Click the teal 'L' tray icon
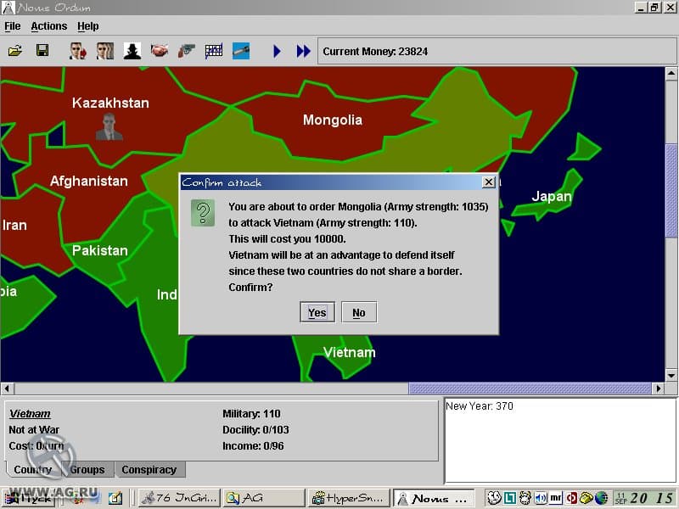 pyautogui.click(x=510, y=498)
